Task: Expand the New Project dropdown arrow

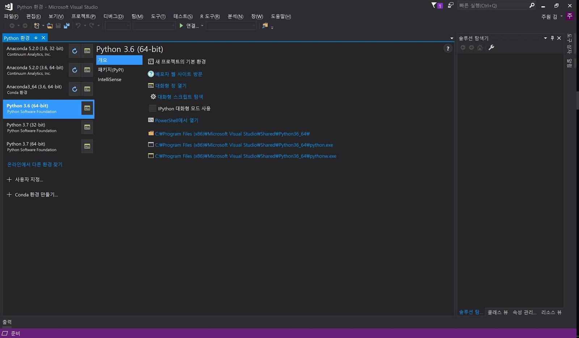Action: pyautogui.click(x=43, y=26)
